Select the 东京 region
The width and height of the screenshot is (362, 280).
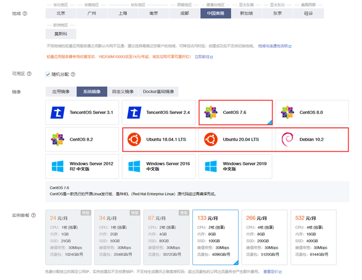click(278, 14)
